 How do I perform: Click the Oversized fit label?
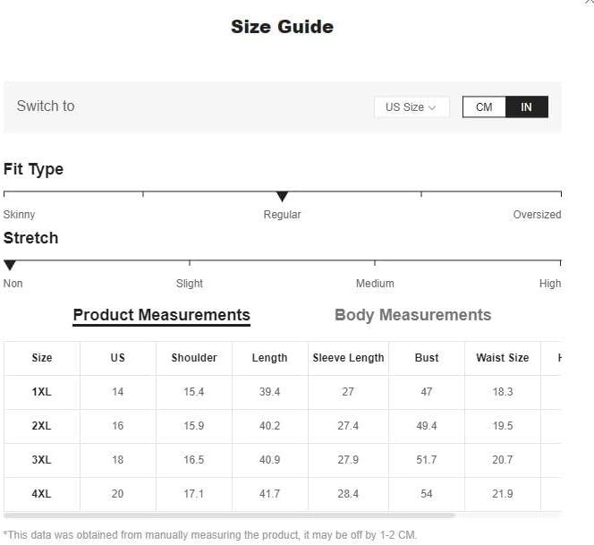tap(537, 215)
